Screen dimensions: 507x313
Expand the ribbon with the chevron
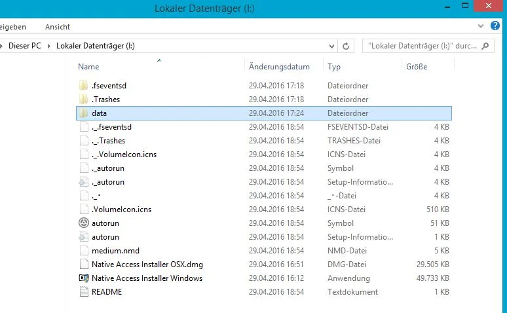click(481, 26)
